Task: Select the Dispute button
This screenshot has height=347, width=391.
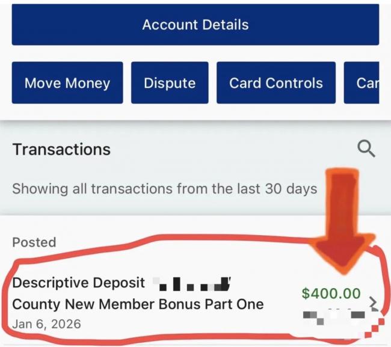Action: point(170,83)
